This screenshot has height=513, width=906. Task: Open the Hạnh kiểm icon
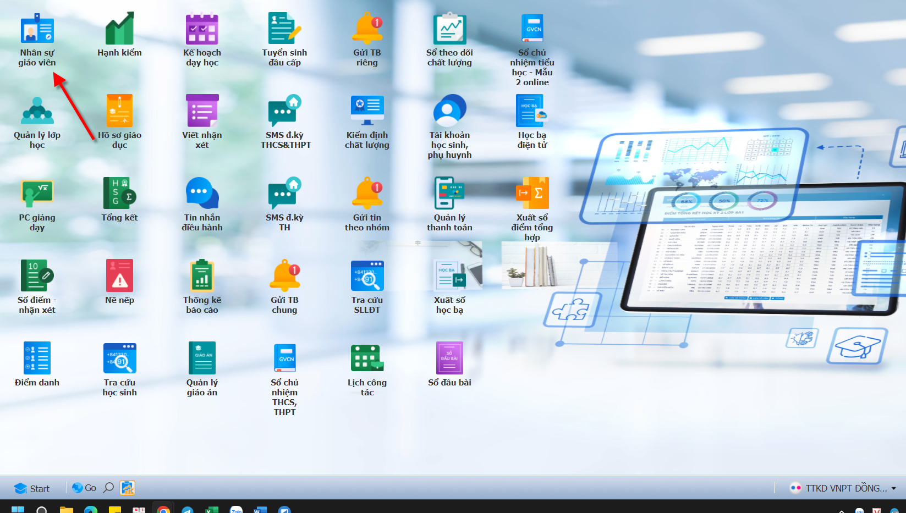tap(119, 29)
